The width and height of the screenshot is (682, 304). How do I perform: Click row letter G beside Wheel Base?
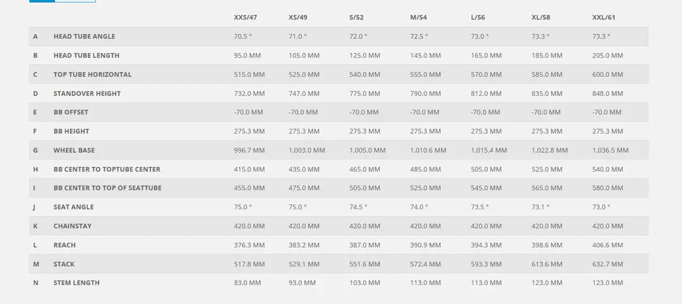point(35,150)
